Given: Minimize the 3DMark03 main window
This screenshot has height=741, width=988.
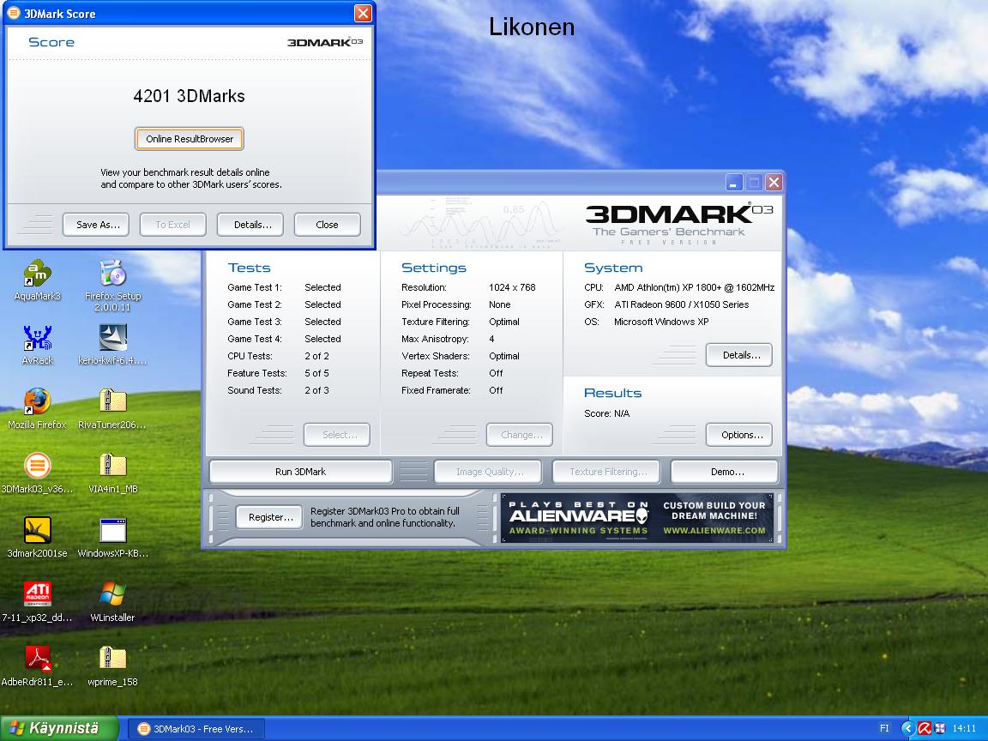Looking at the screenshot, I should (733, 183).
